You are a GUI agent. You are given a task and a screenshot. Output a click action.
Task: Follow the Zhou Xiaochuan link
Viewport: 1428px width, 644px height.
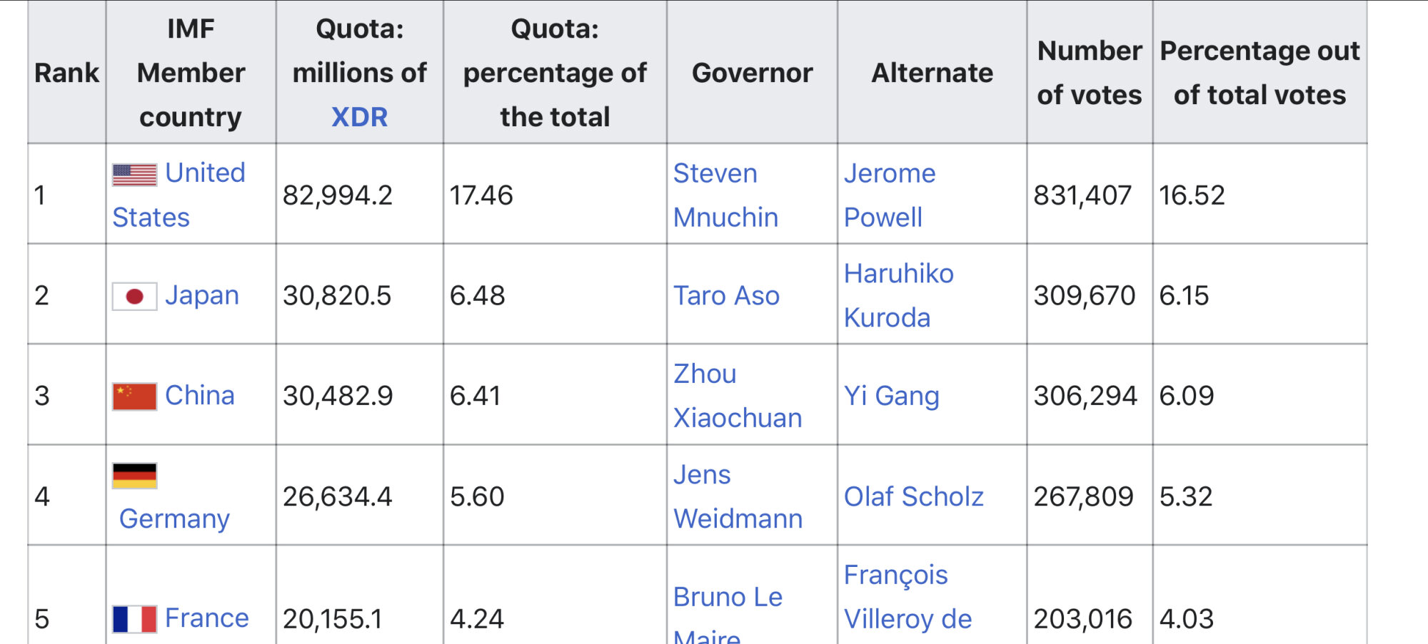point(738,395)
